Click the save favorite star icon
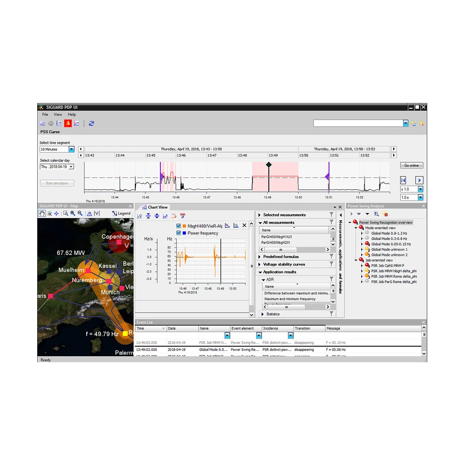This screenshot has height=465, width=465. pos(413,124)
